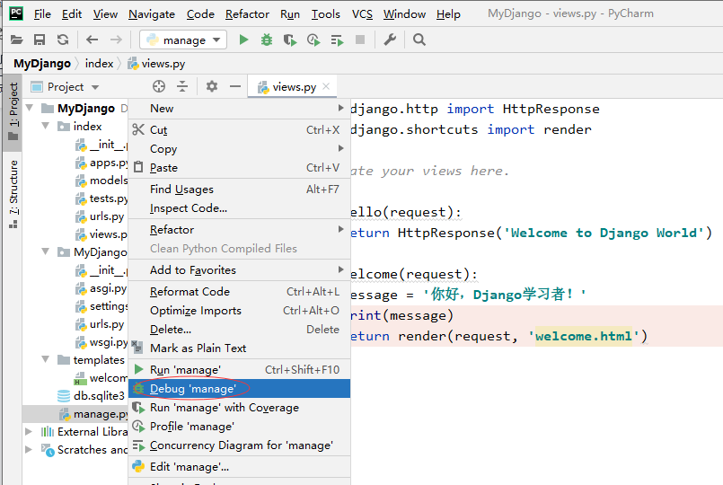Open Project panel gear options

coord(212,86)
